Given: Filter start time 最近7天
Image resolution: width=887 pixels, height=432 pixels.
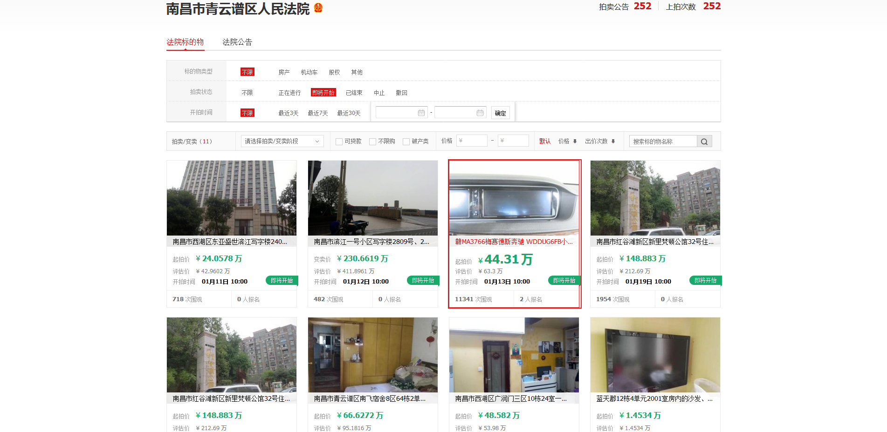Looking at the screenshot, I should pyautogui.click(x=317, y=113).
